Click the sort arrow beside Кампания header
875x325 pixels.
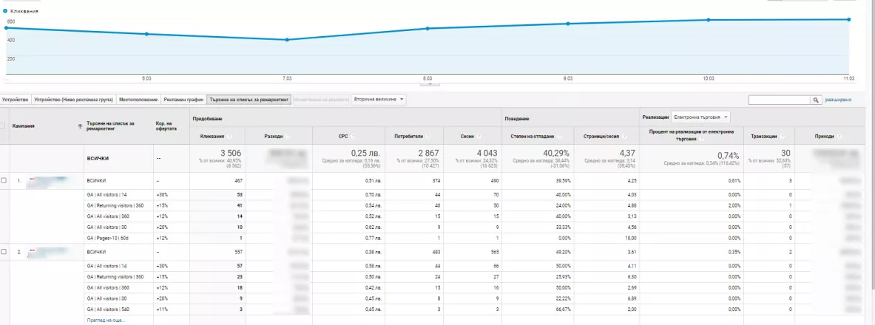[x=80, y=126]
